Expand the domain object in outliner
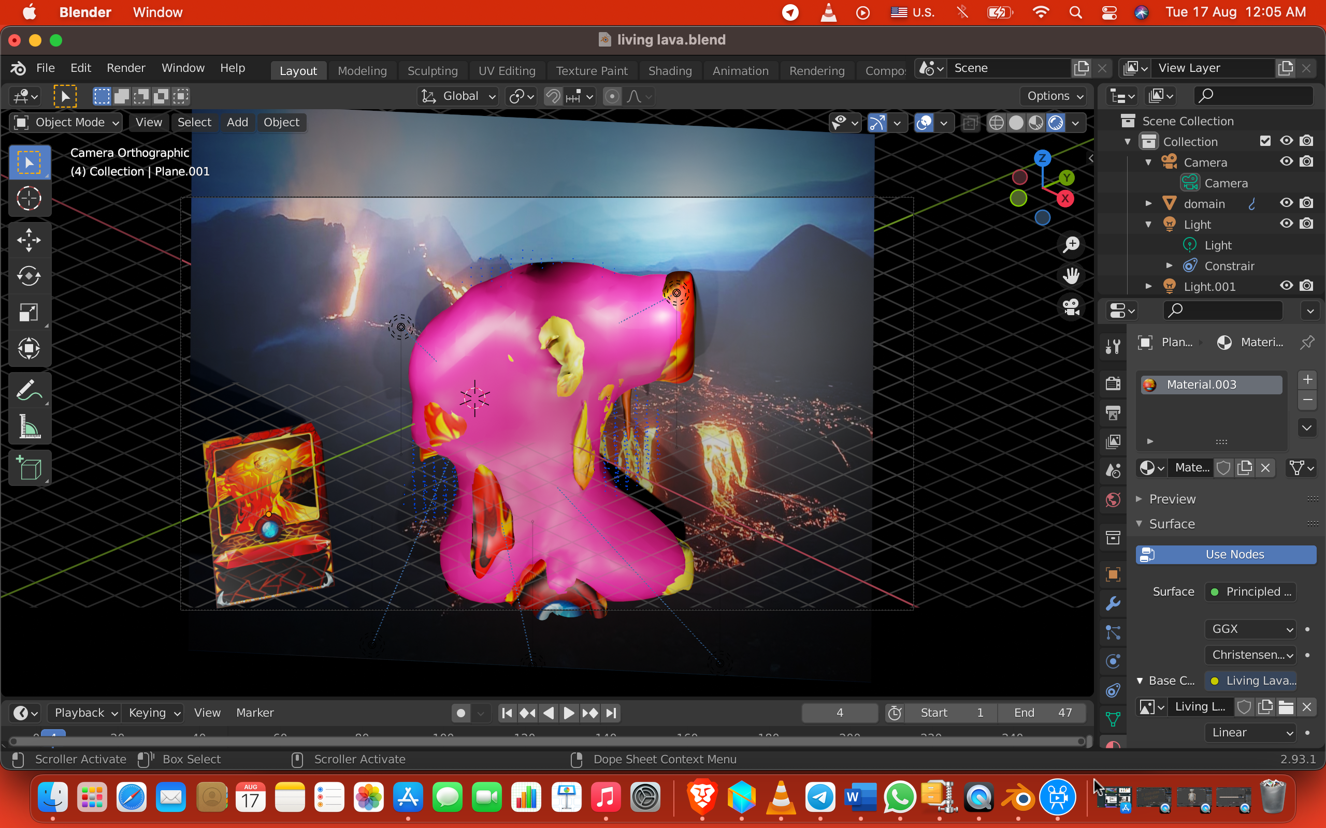 tap(1148, 203)
